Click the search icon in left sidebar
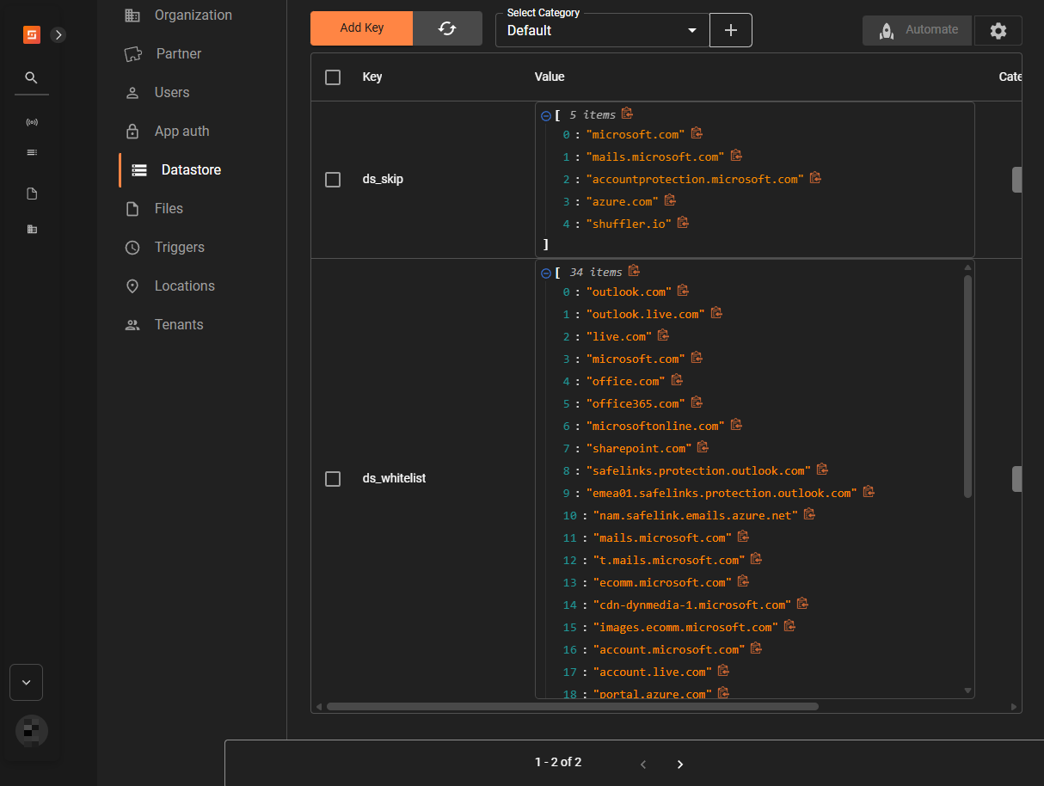The image size is (1044, 786). (32, 77)
